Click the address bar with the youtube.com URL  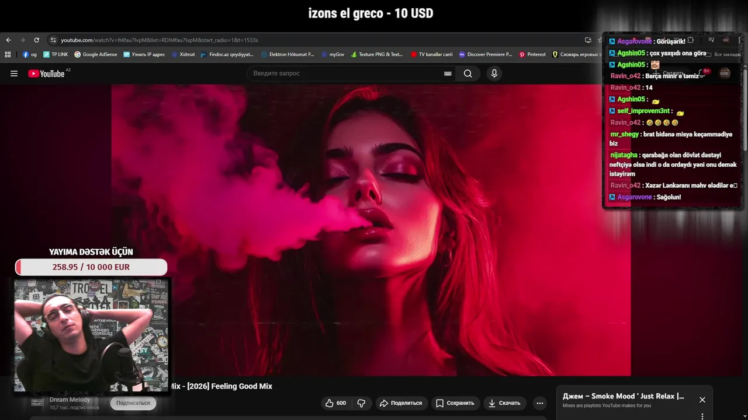316,40
